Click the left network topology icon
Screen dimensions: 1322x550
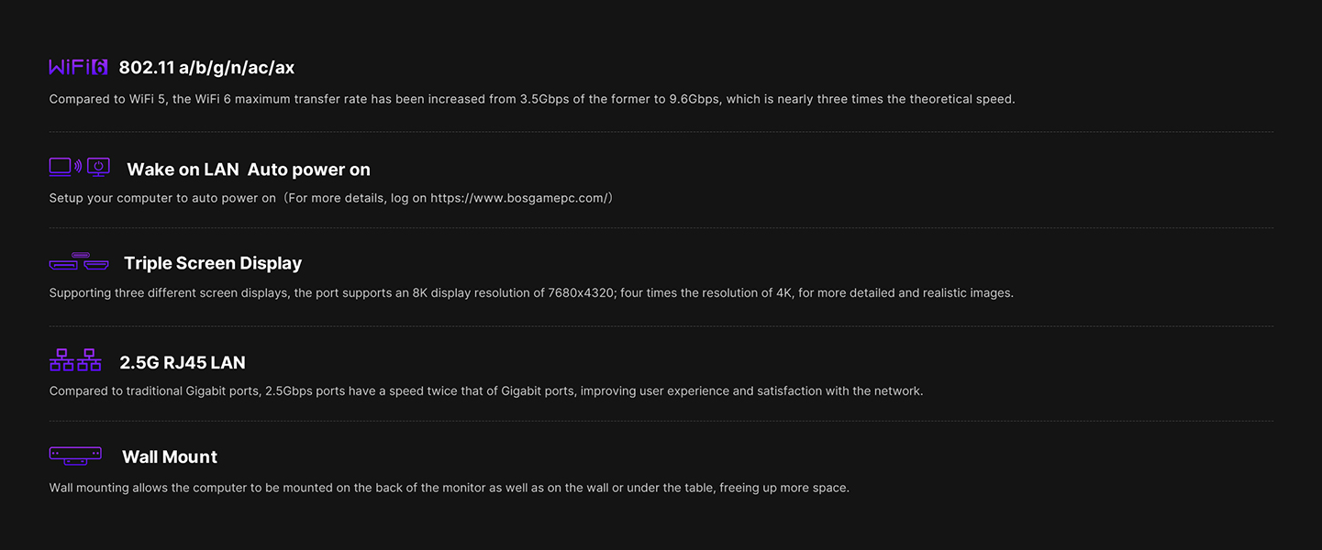click(x=61, y=359)
